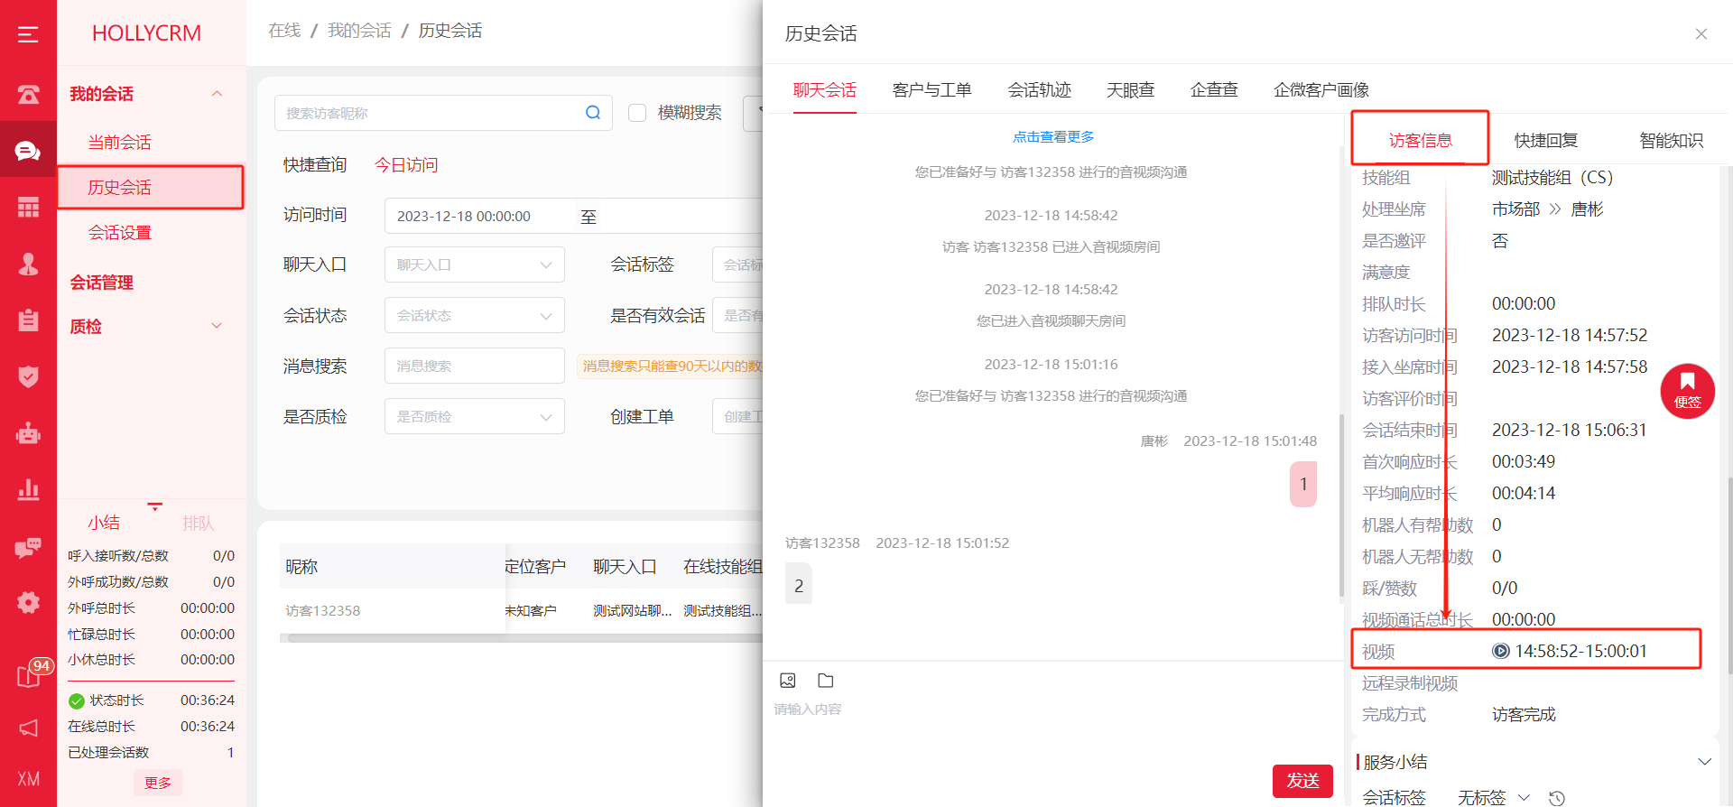Image resolution: width=1733 pixels, height=807 pixels.
Task: Open the online chat bubble icon
Action: coord(28,151)
